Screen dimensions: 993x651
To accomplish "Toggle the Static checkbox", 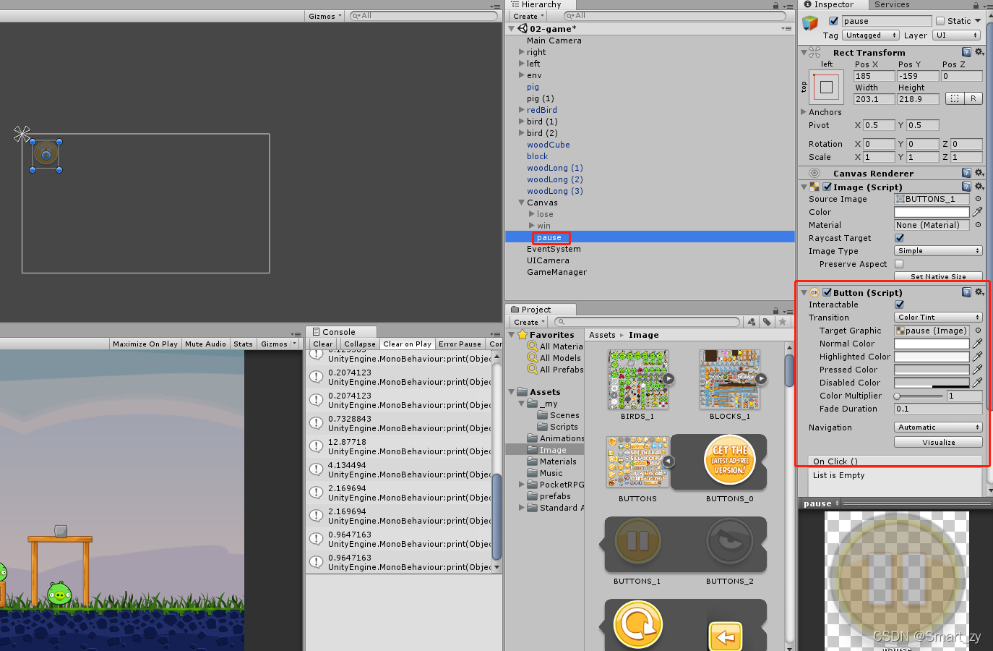I will [940, 21].
